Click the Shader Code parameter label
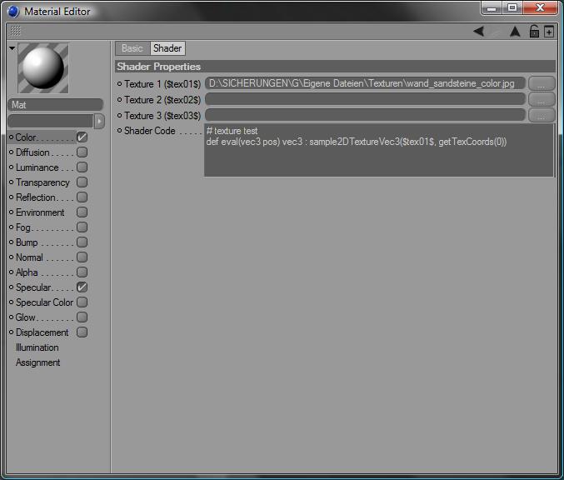564x480 pixels. click(150, 131)
